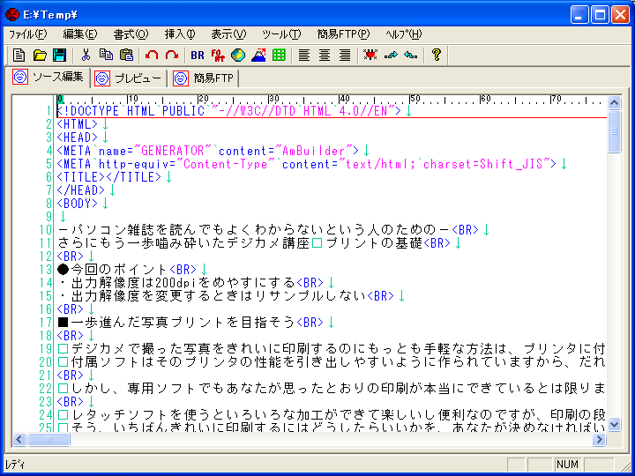Cut selection with the scissors icon

tap(86, 55)
